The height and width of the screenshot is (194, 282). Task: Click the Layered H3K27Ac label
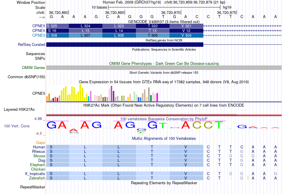(19, 110)
